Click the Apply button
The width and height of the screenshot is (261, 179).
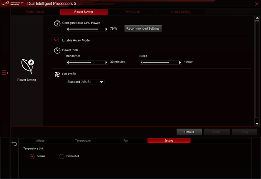244,132
